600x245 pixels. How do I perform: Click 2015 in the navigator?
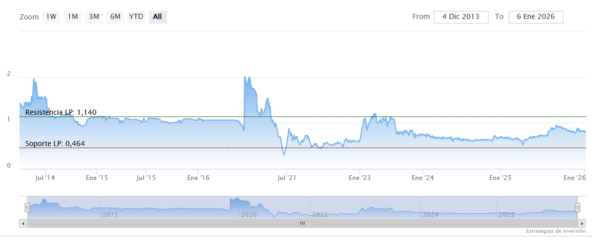(x=110, y=215)
